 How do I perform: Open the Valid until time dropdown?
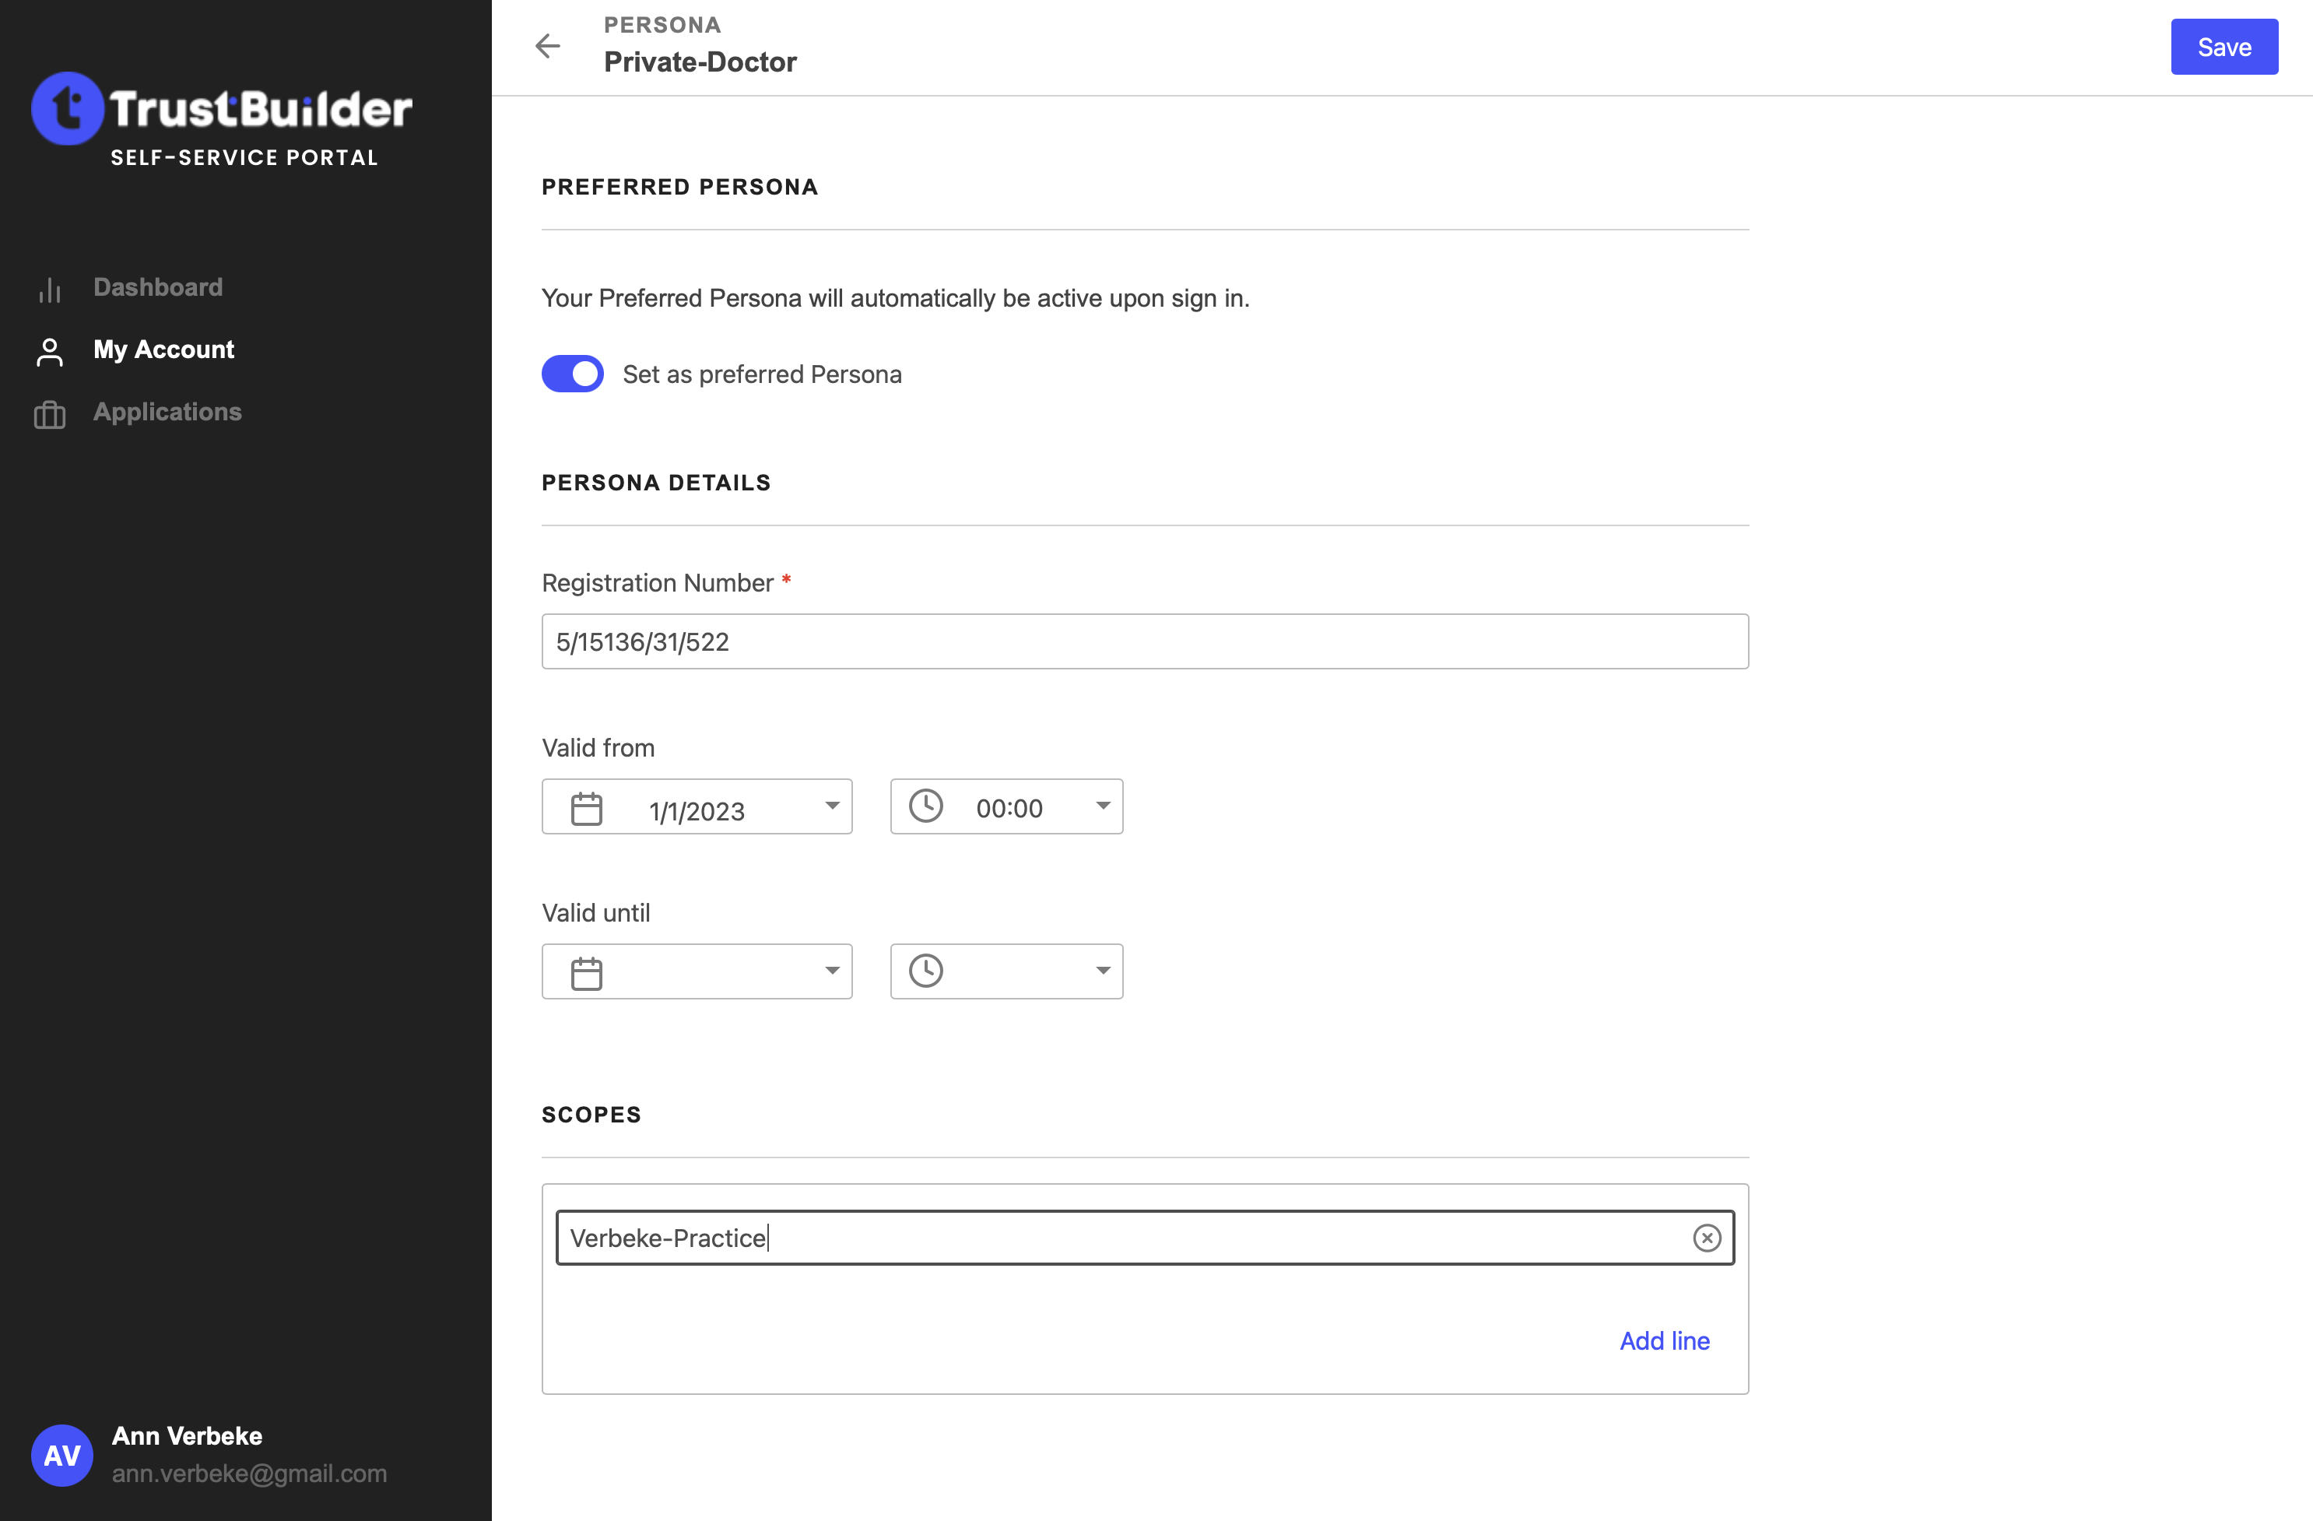(x=1102, y=971)
